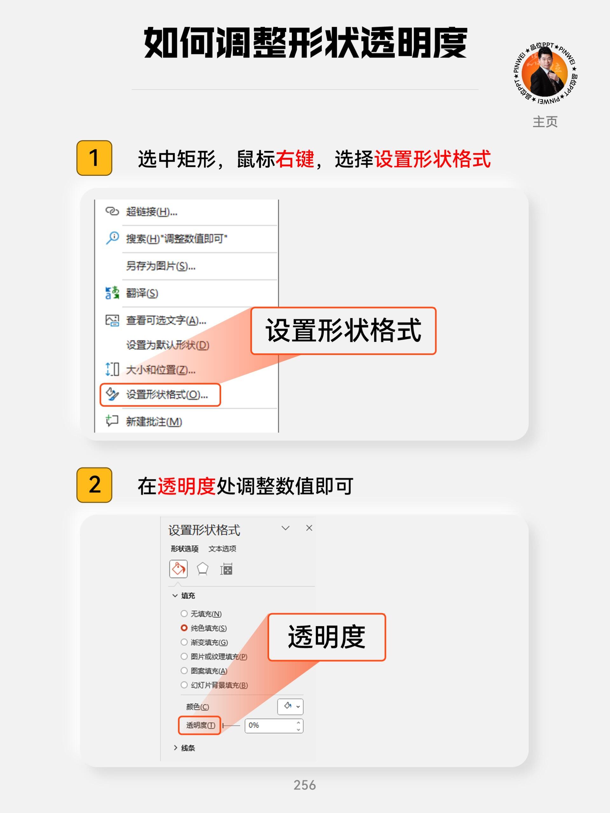Click the search magnifier icon
The image size is (610, 813).
[112, 238]
